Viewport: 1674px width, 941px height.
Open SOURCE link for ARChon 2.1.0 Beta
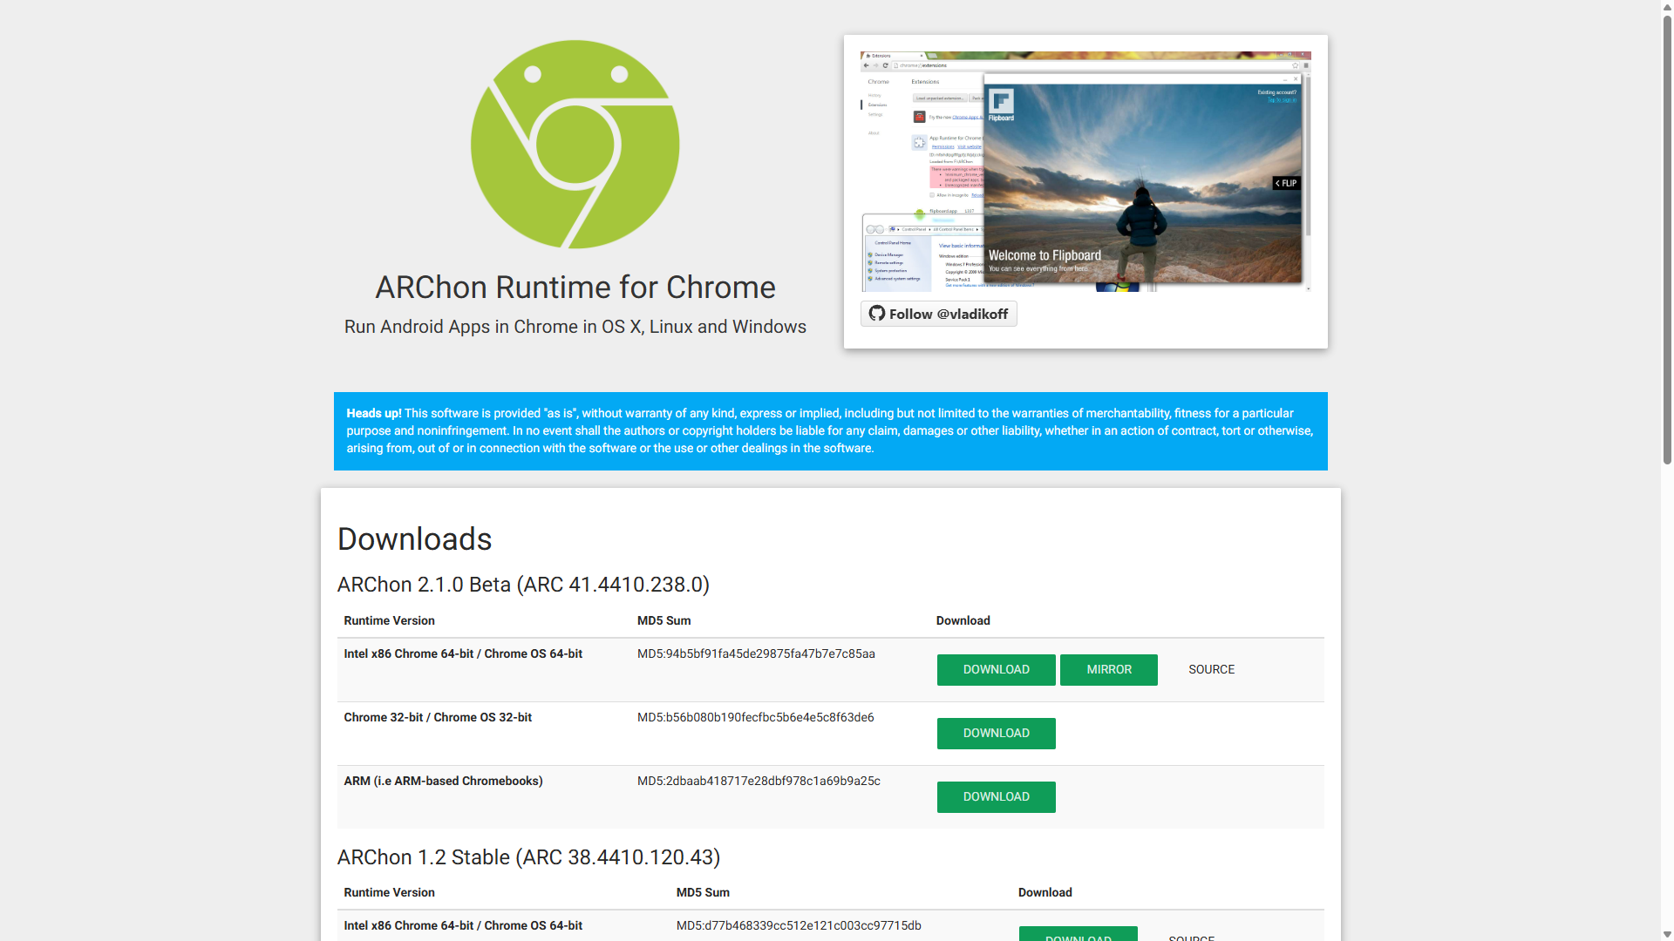(x=1212, y=670)
